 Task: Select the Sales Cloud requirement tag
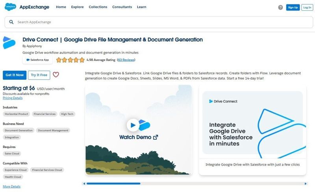pyautogui.click(x=12, y=153)
